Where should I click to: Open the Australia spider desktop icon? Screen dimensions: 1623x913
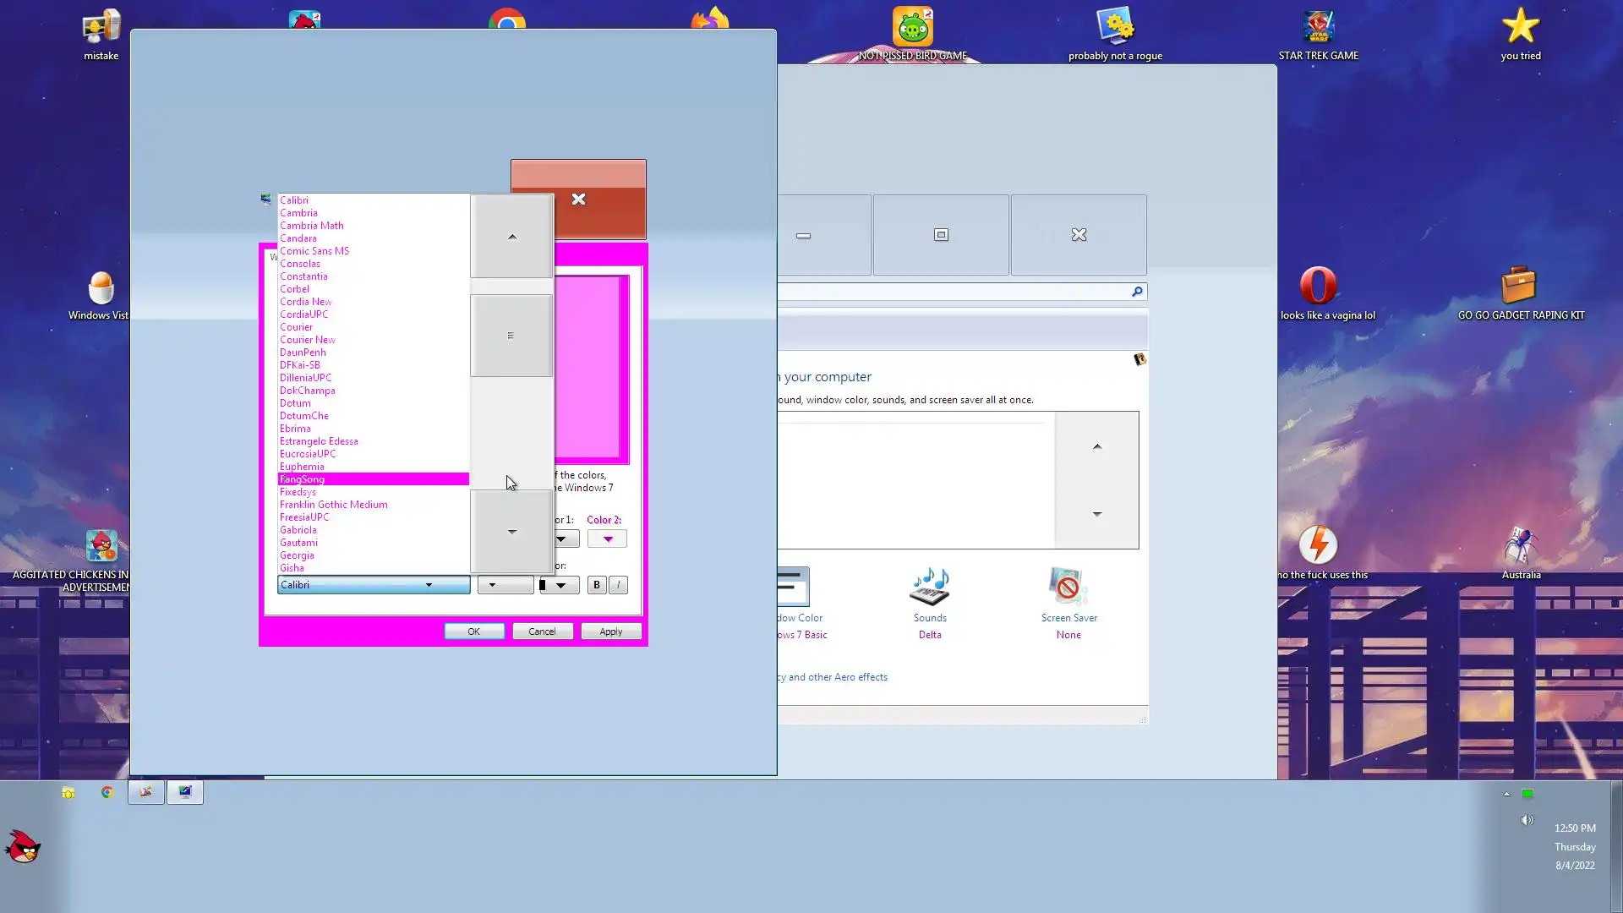[1520, 546]
